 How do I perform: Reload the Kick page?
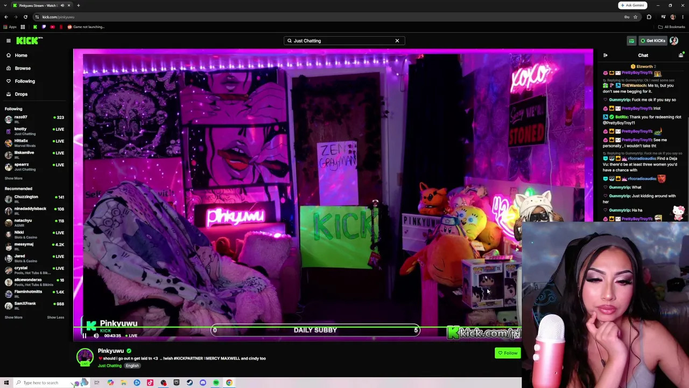(x=25, y=17)
